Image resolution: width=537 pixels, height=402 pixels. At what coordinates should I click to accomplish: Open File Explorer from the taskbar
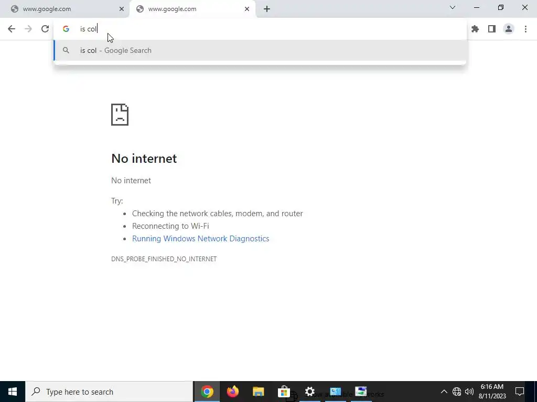[x=258, y=392]
